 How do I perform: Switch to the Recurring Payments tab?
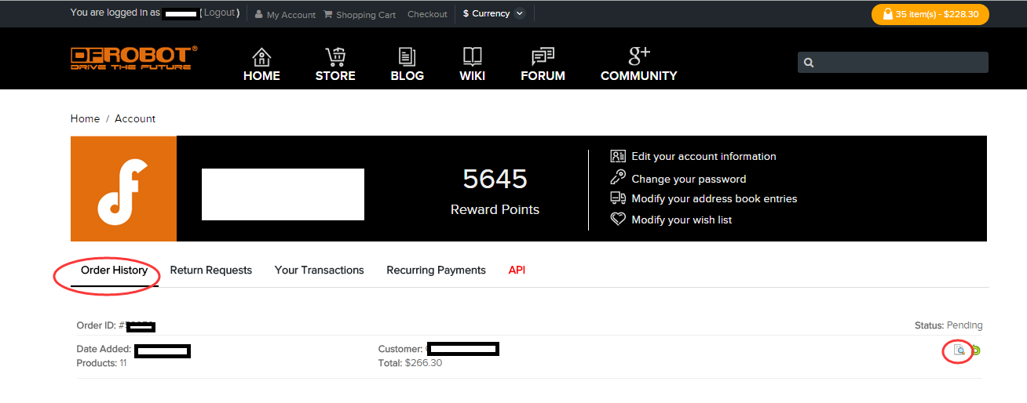436,270
